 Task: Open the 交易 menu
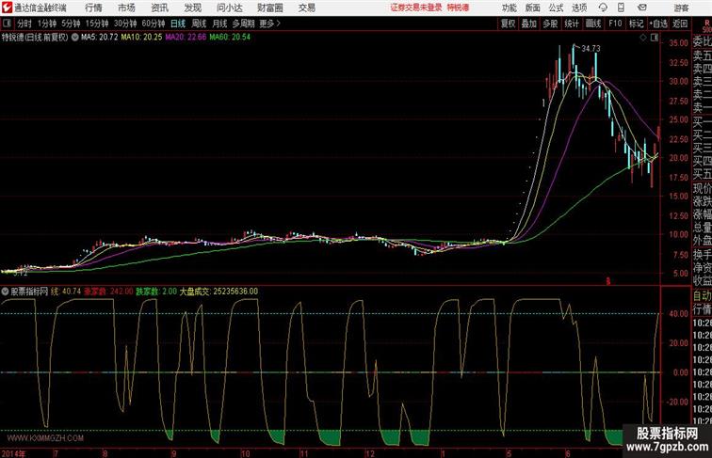point(307,8)
